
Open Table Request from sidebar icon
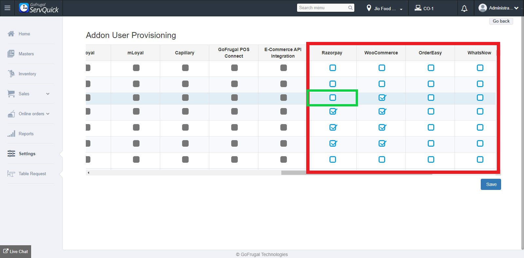point(11,174)
